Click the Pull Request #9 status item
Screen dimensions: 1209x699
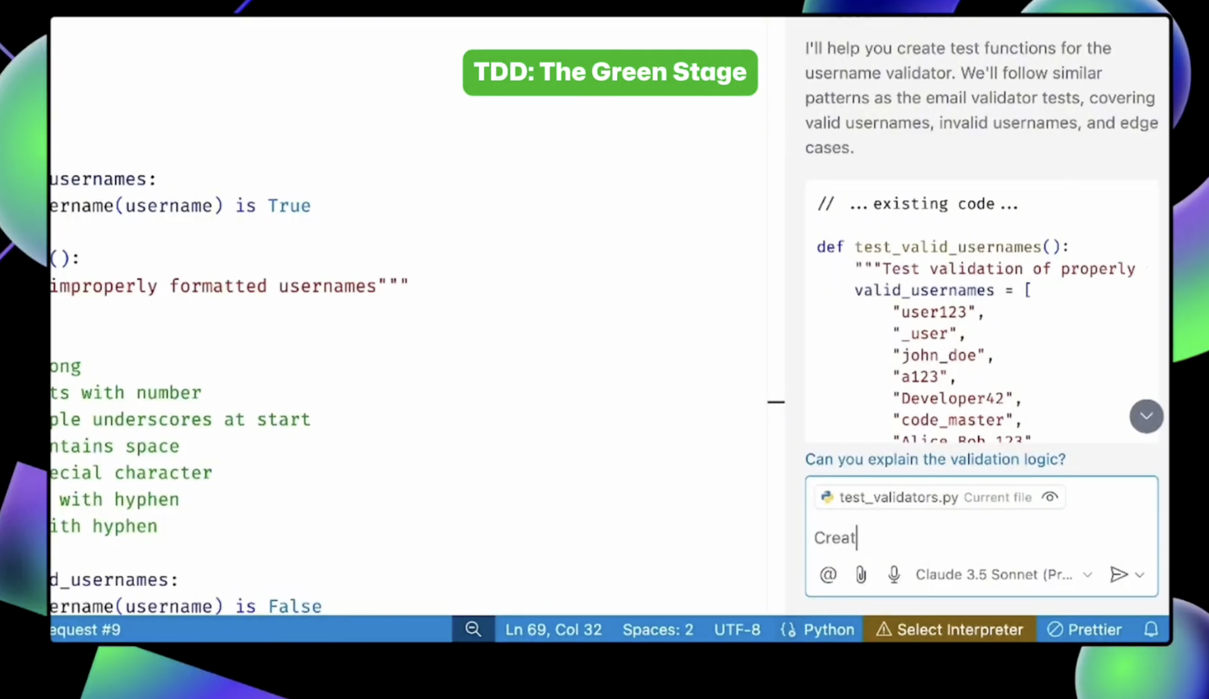(87, 630)
